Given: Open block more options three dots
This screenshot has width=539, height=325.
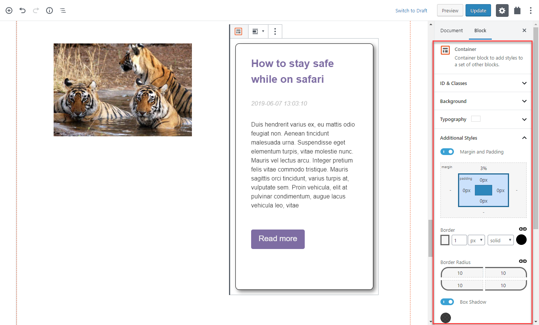Looking at the screenshot, I should (x=275, y=31).
